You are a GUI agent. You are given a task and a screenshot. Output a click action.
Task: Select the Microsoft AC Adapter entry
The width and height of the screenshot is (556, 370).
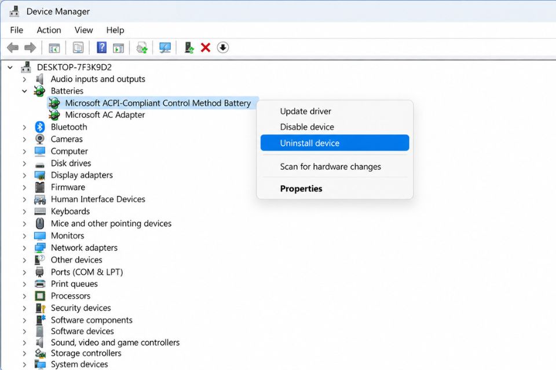tap(105, 114)
